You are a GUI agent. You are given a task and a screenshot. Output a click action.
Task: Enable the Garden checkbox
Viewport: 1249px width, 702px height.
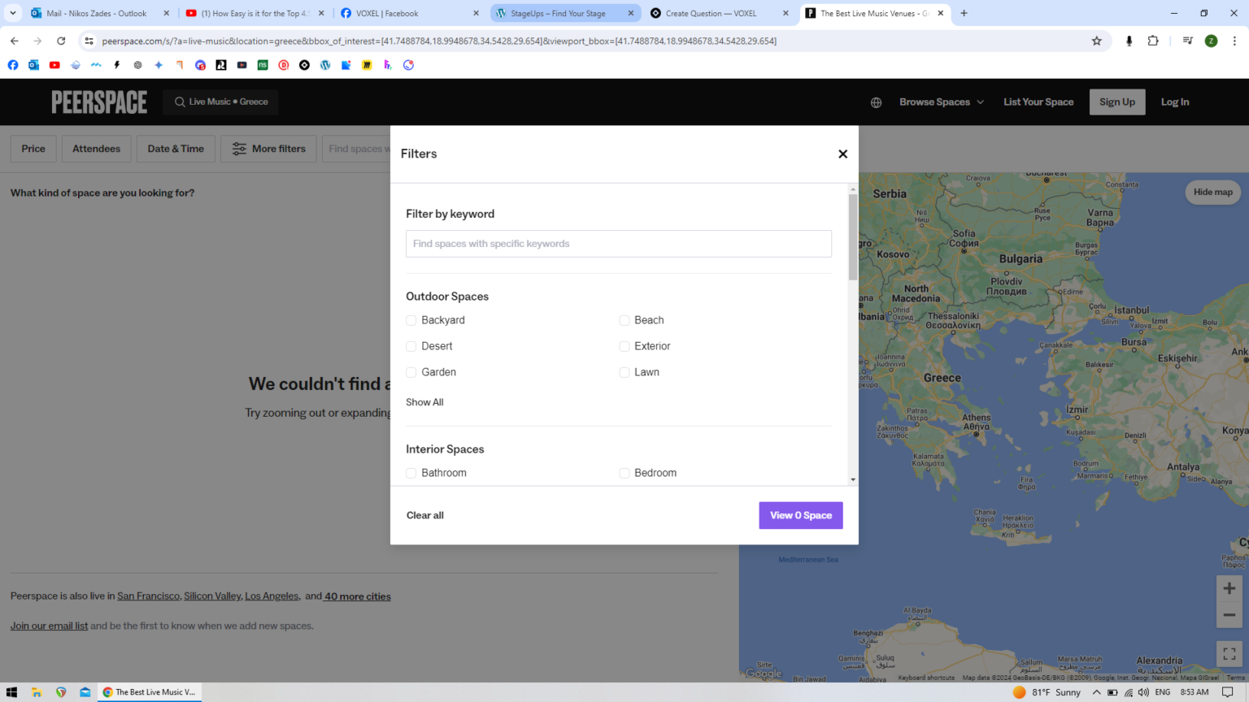[x=411, y=372]
